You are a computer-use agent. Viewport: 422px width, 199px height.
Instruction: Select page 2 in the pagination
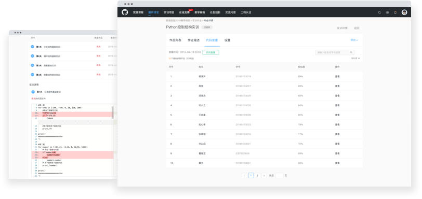pos(258,175)
